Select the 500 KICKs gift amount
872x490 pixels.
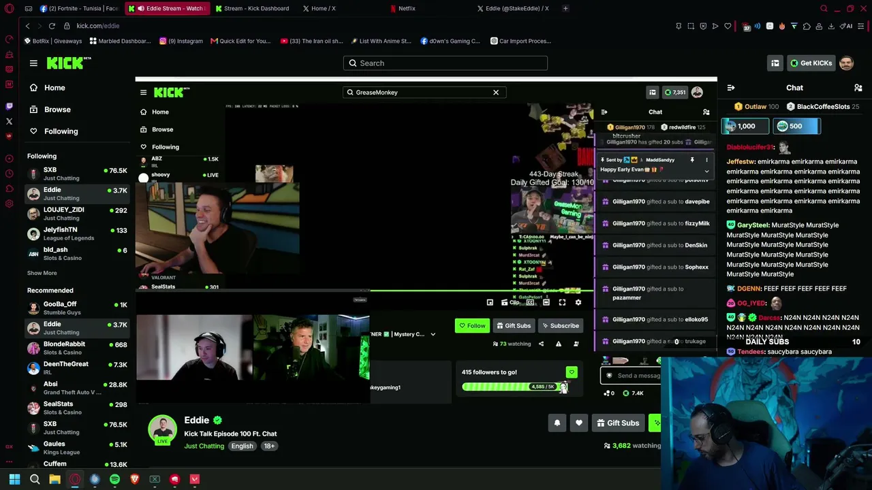[796, 126]
